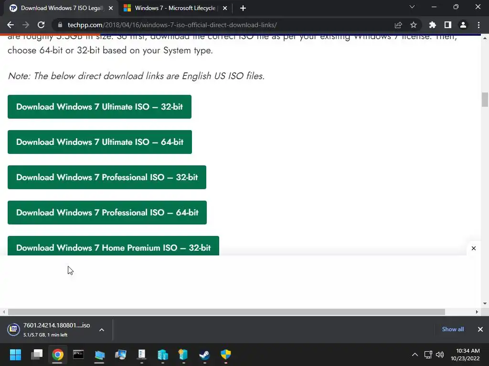
Task: Download Windows 7 Ultimate ISO 64-bit
Action: tap(100, 142)
